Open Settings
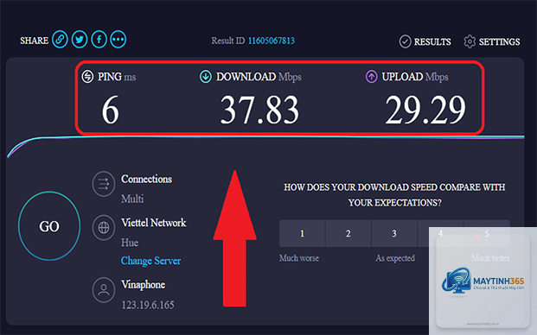The image size is (537, 335). [x=499, y=41]
